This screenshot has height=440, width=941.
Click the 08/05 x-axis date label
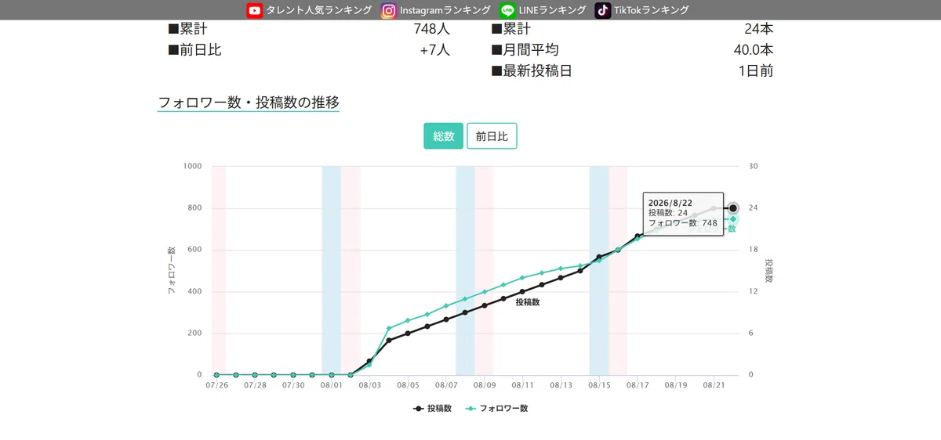[x=409, y=385]
